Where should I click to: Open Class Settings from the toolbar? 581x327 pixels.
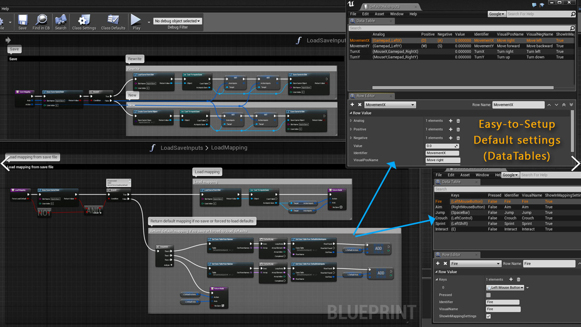click(84, 20)
